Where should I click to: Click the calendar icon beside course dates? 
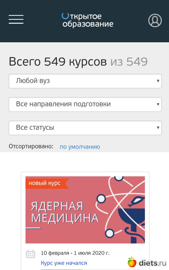click(x=31, y=254)
